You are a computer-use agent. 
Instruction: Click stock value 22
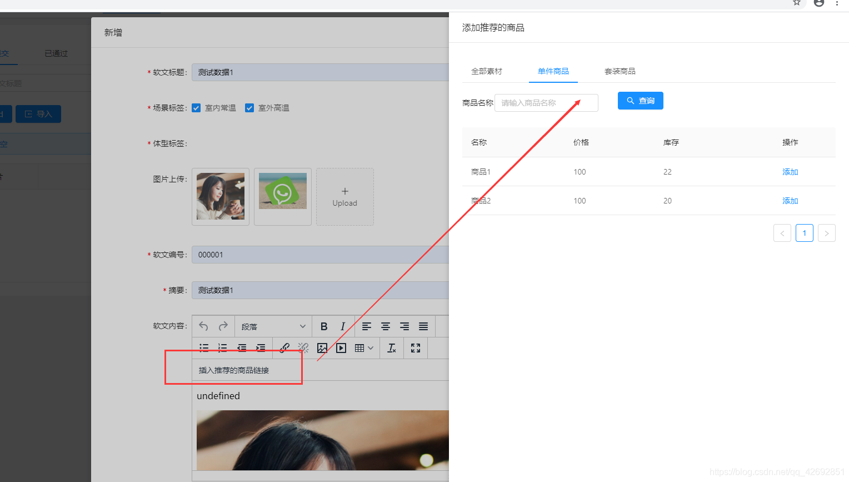667,172
